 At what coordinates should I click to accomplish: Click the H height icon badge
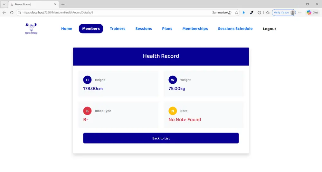pyautogui.click(x=87, y=80)
